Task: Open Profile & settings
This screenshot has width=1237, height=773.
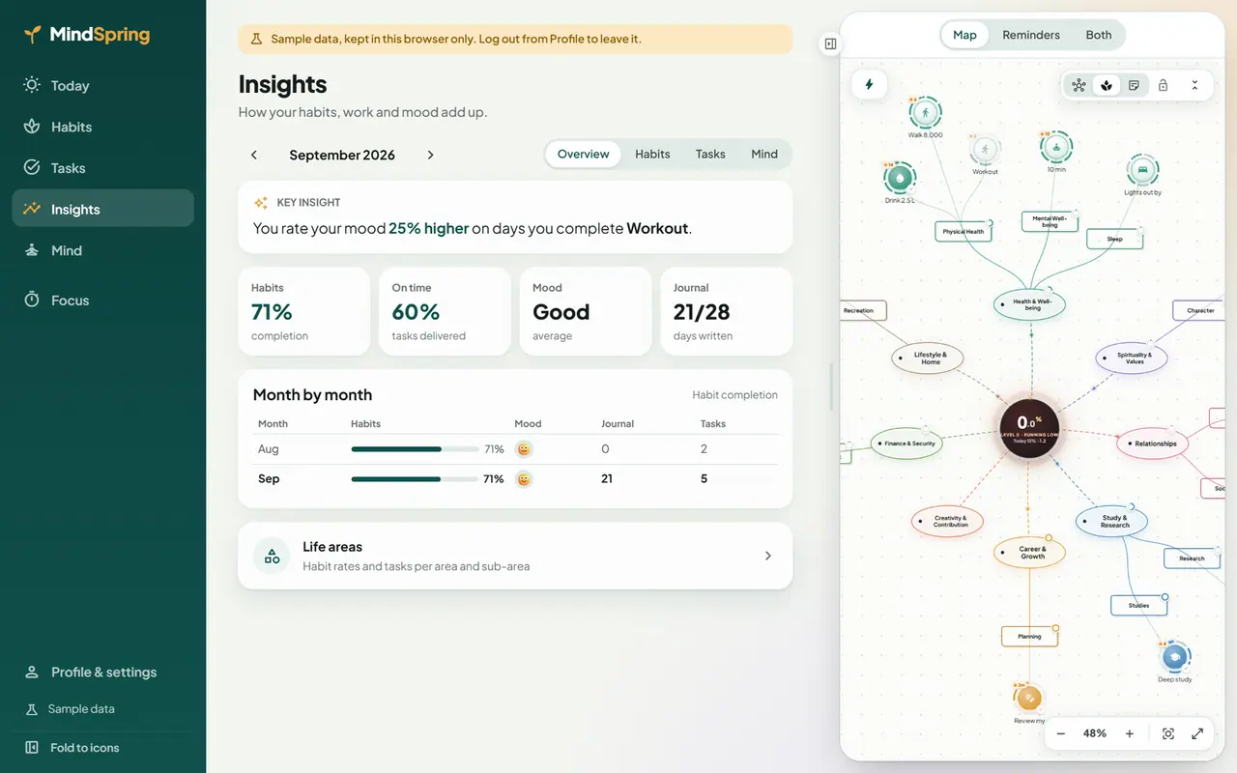Action: pos(102,672)
